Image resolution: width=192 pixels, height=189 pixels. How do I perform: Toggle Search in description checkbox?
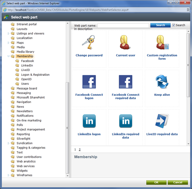click(174, 25)
